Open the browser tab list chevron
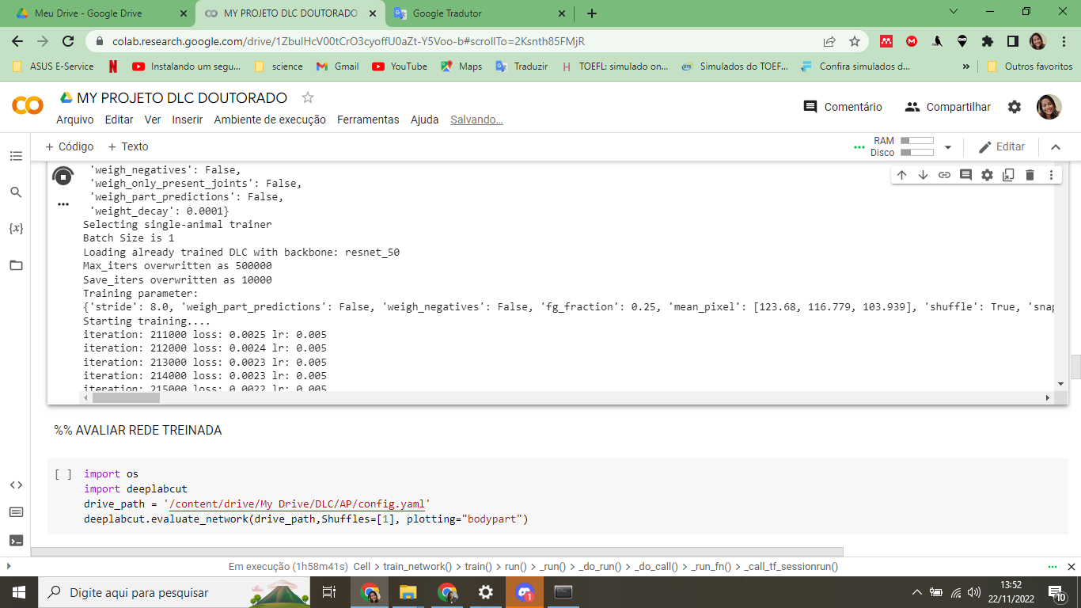 952,13
